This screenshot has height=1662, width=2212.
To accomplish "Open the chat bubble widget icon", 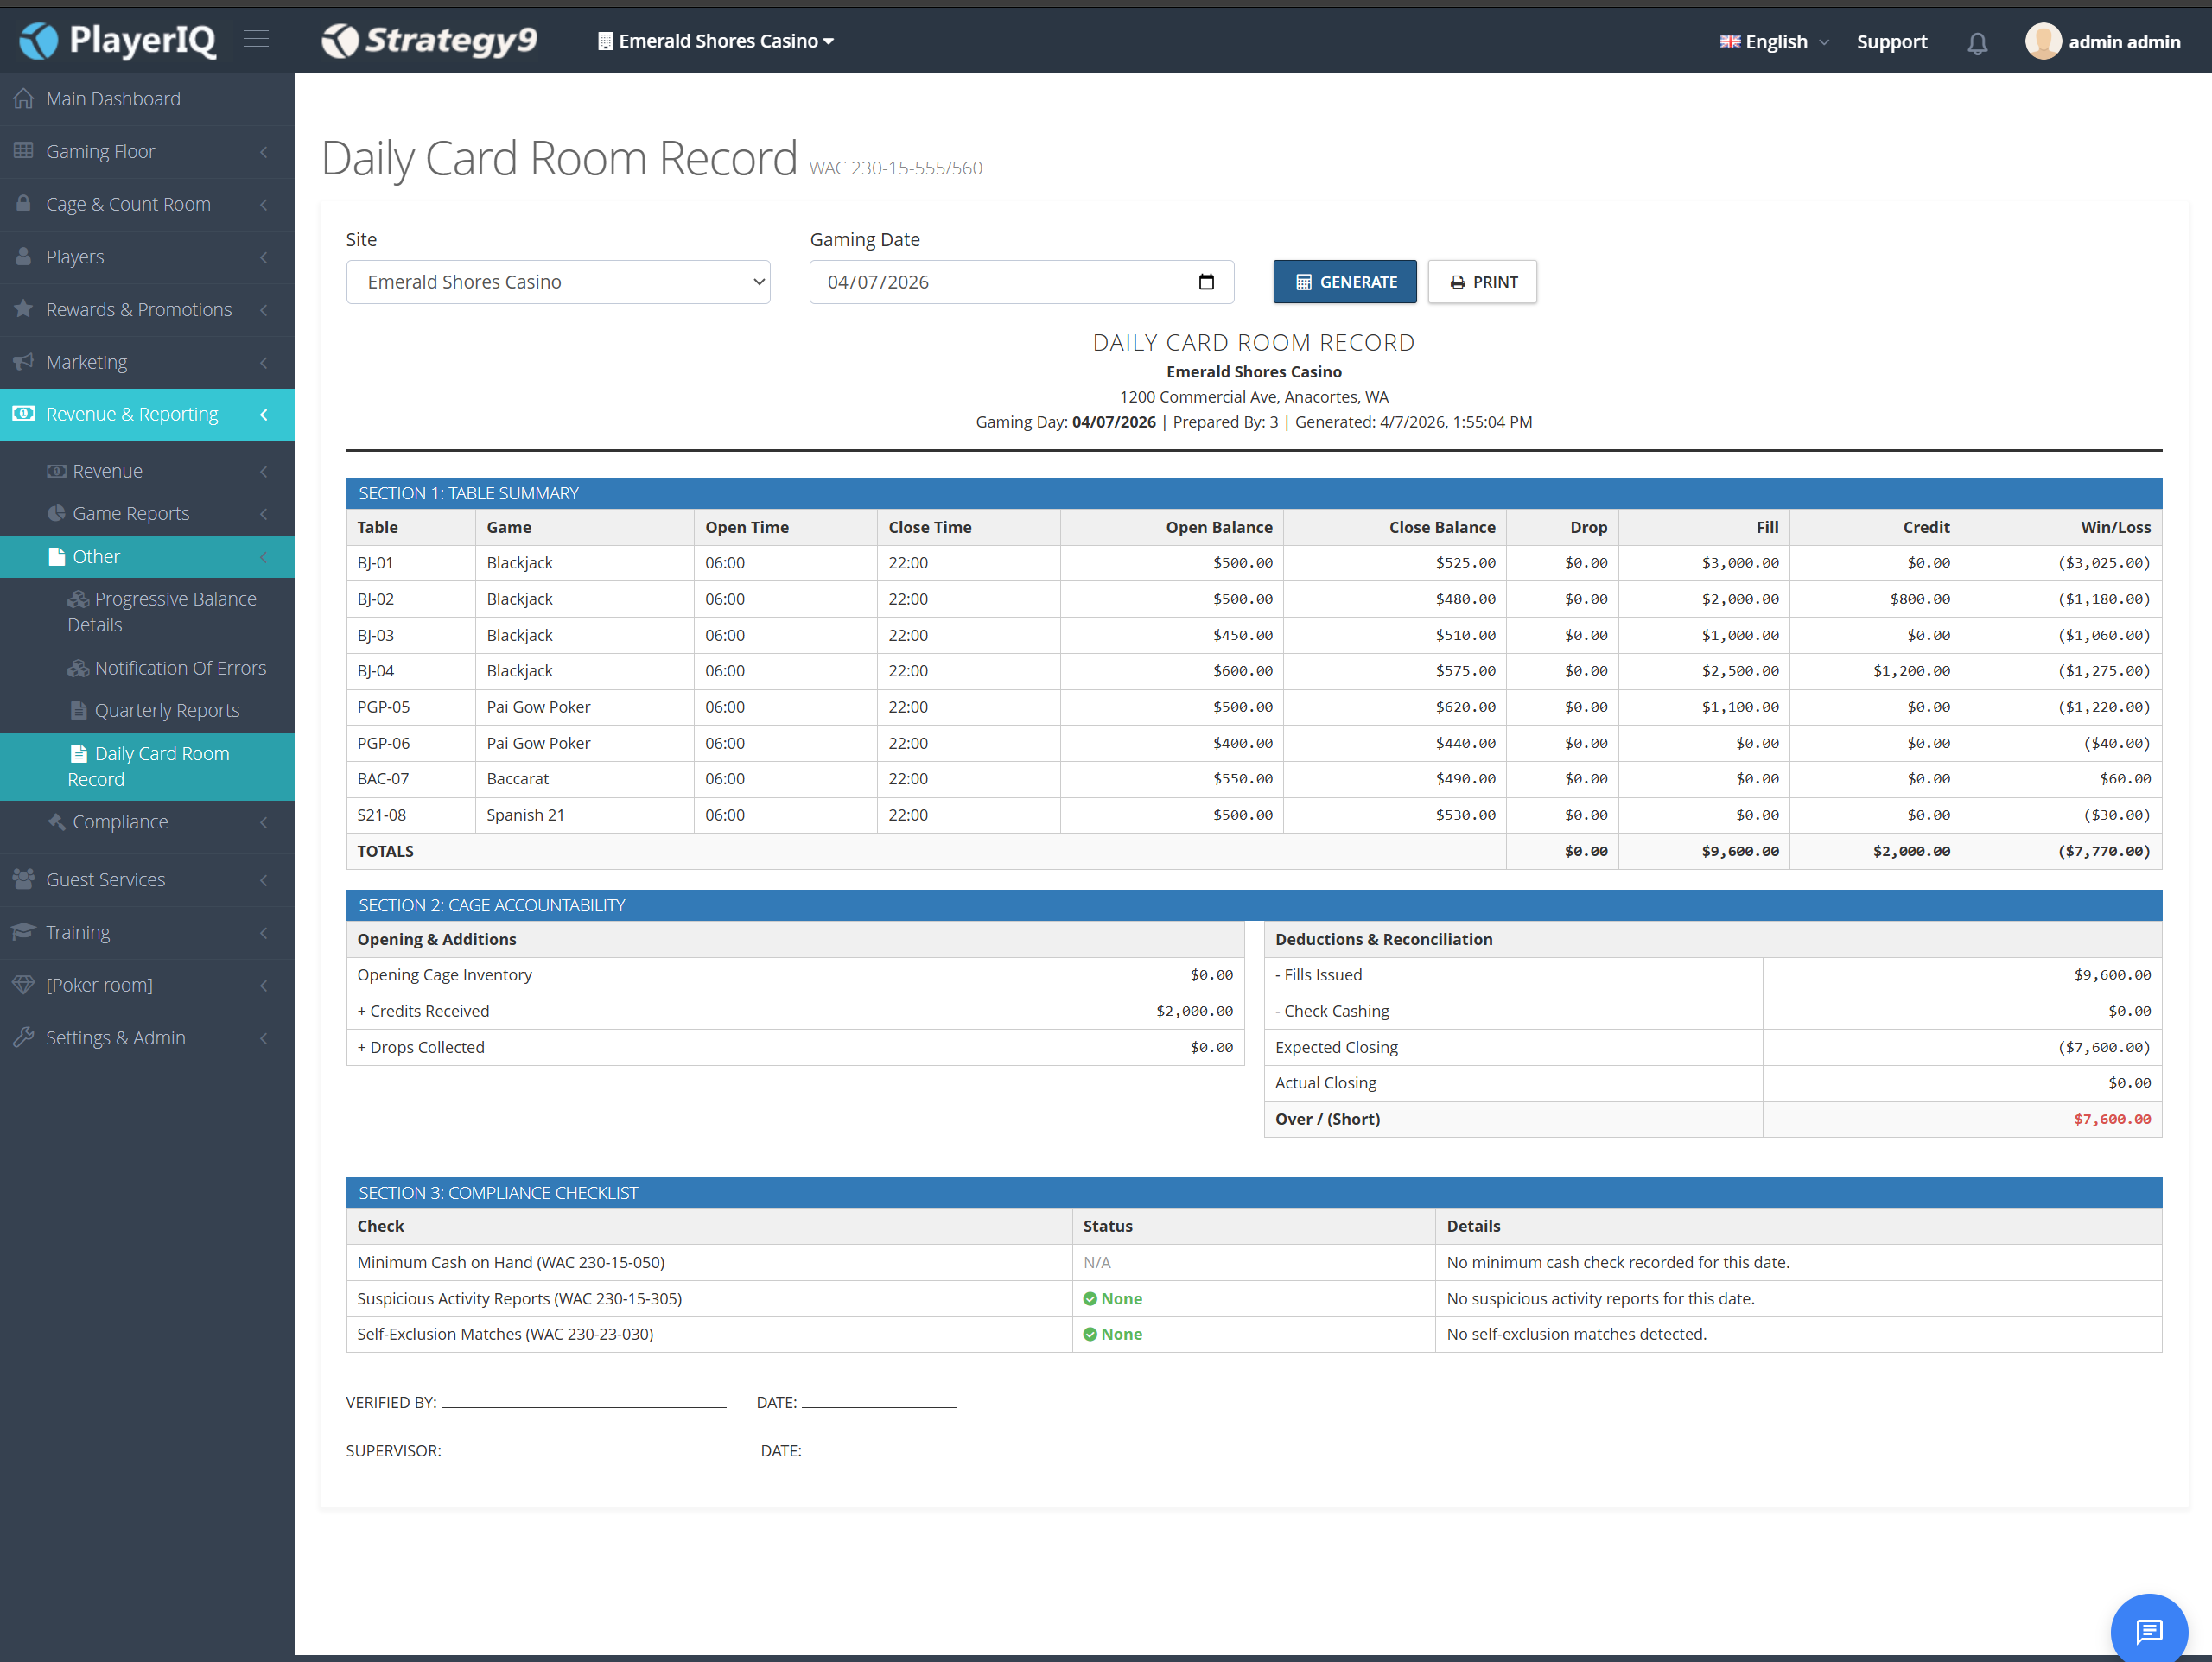I will pos(2149,1631).
